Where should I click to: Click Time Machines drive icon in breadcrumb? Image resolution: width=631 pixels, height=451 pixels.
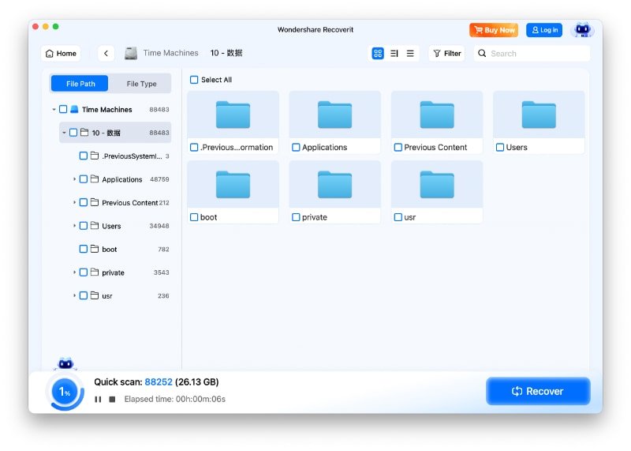coord(131,53)
